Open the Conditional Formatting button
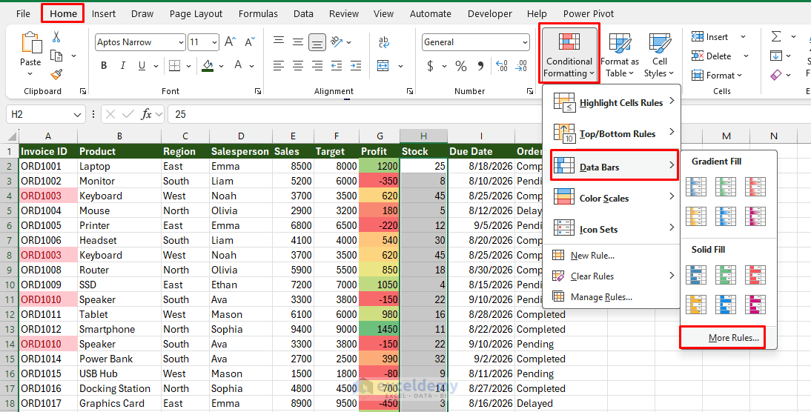811x412 pixels. tap(569, 53)
